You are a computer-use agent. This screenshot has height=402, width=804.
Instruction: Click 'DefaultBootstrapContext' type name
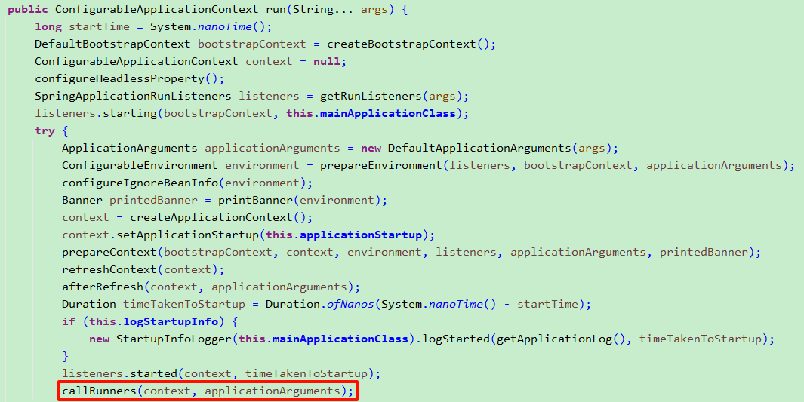pyautogui.click(x=112, y=44)
